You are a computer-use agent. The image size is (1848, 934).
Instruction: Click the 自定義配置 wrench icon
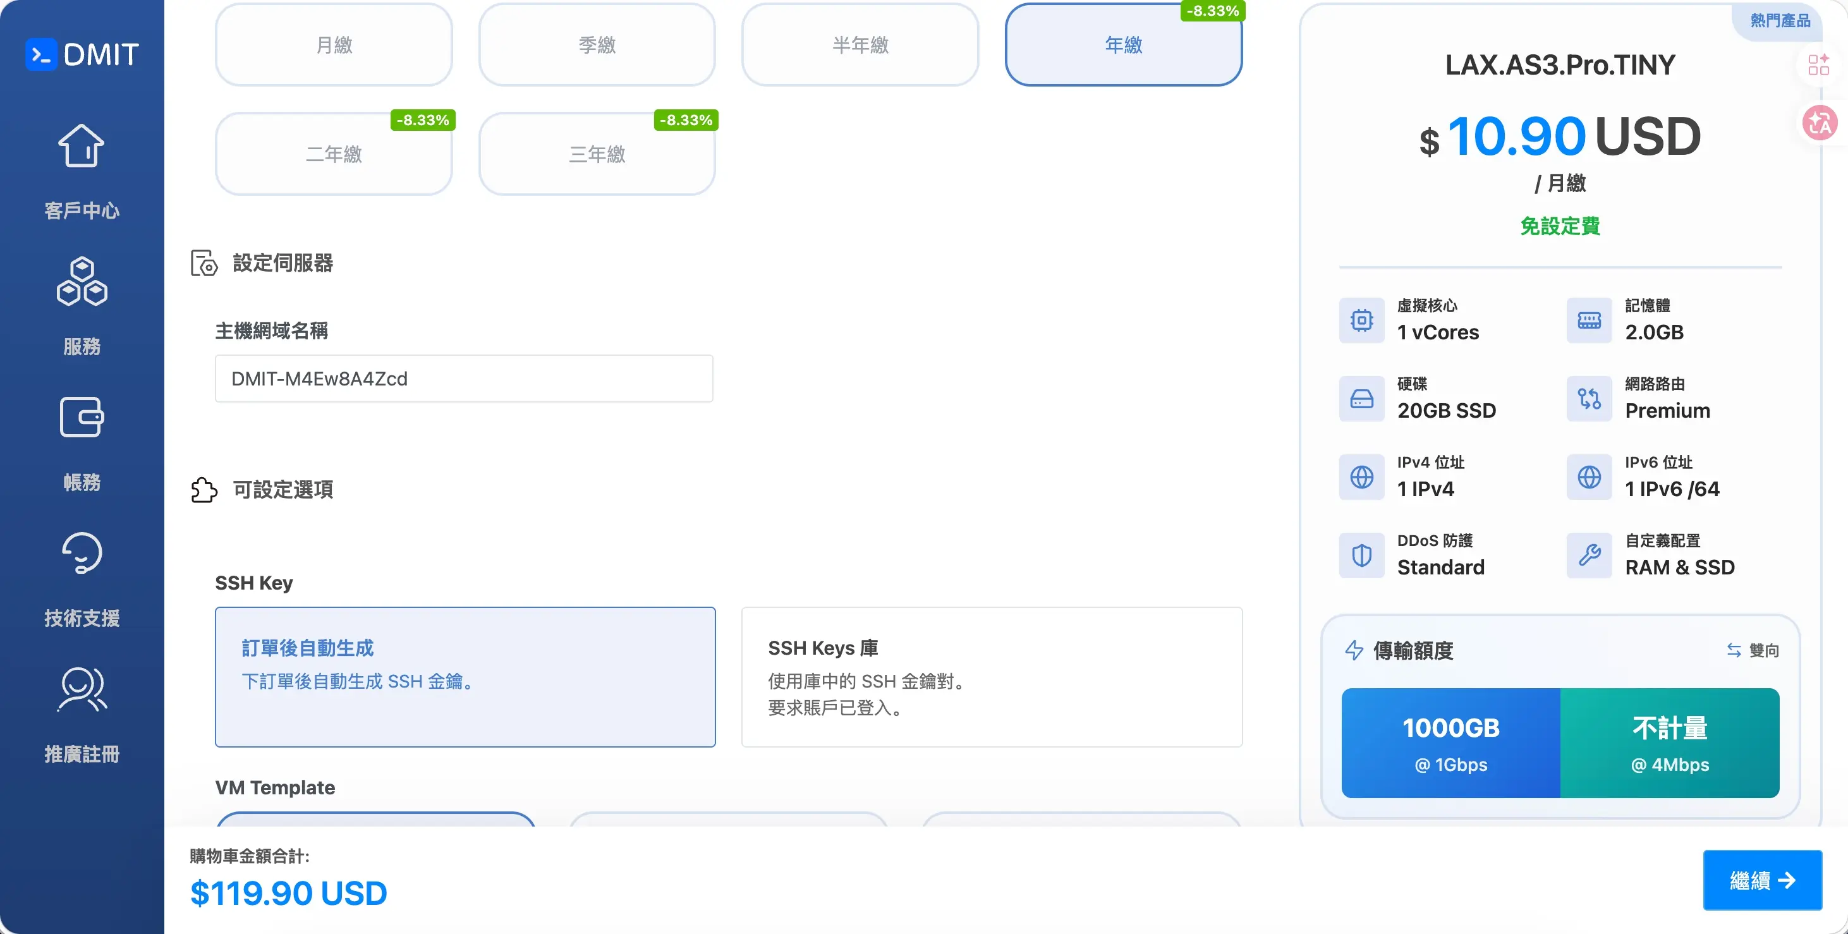[x=1589, y=555]
